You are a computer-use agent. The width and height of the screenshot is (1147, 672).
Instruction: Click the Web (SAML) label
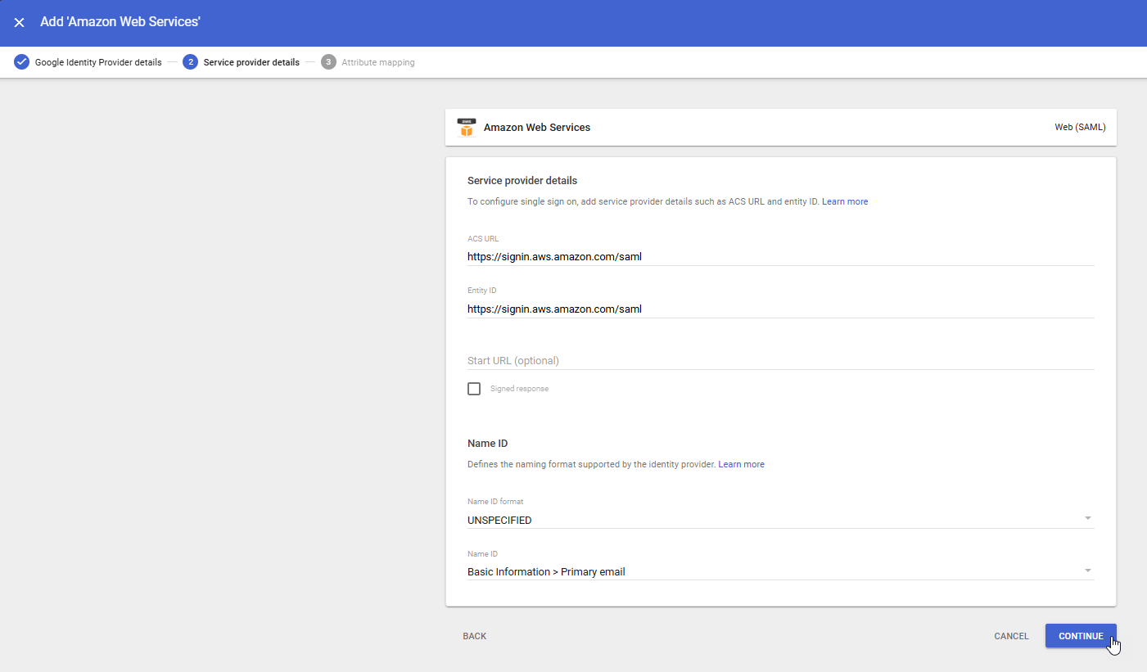pyautogui.click(x=1080, y=128)
